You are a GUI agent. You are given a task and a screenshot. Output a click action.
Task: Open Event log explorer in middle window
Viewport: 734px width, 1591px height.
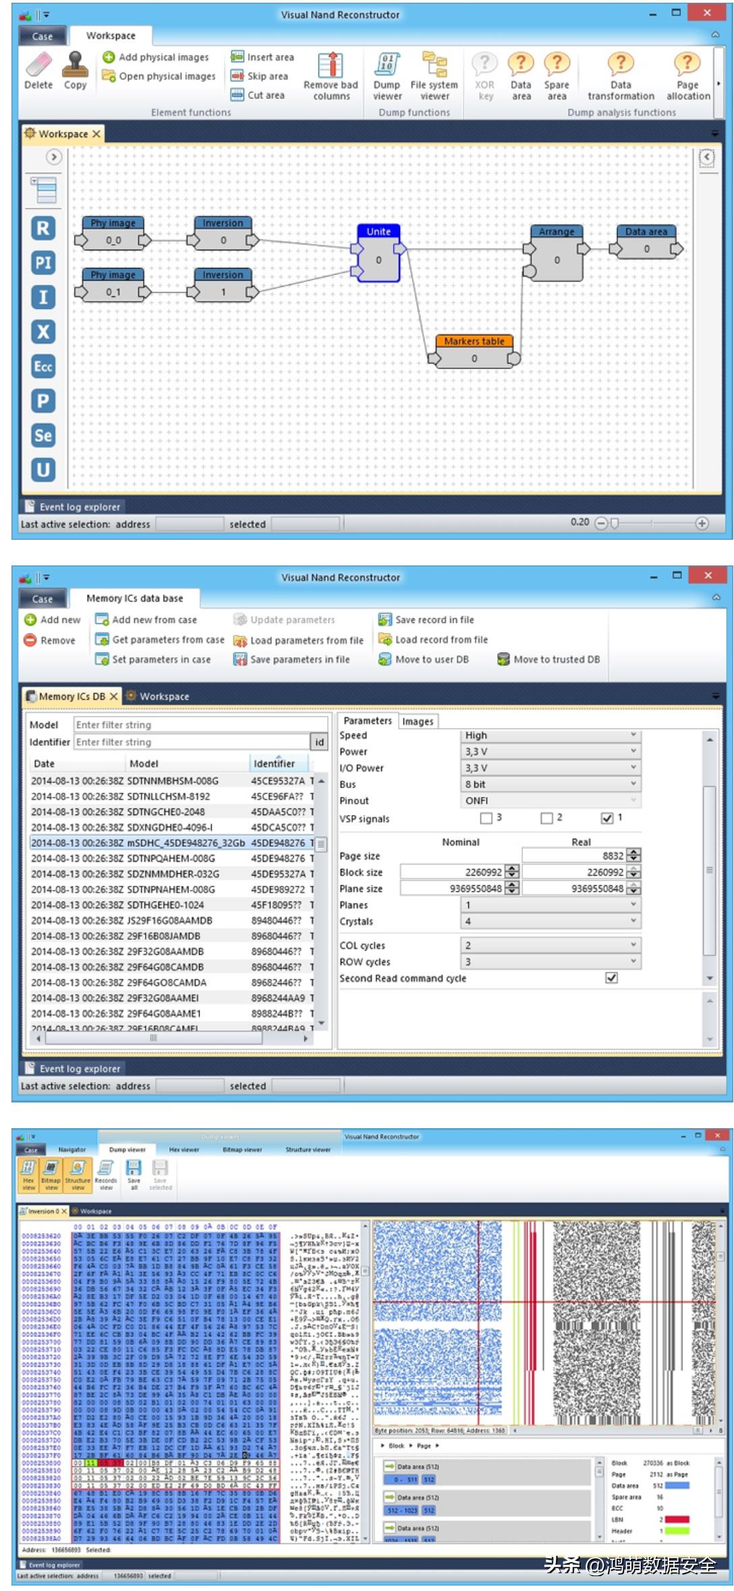(73, 1069)
